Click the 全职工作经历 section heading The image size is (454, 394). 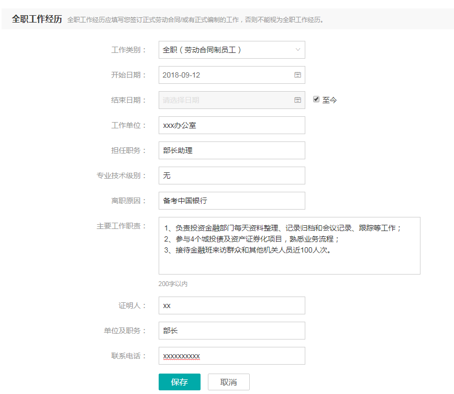37,19
